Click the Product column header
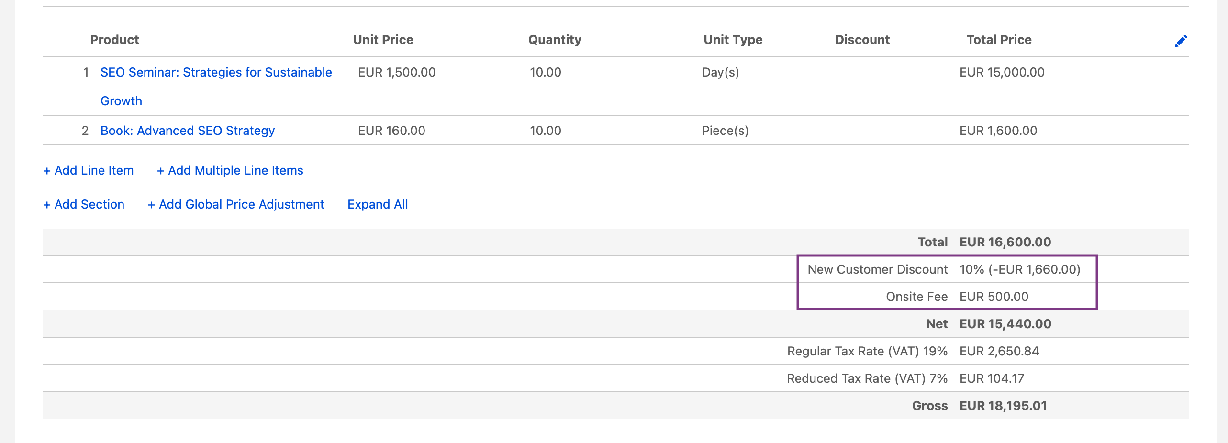The height and width of the screenshot is (443, 1228). (114, 40)
